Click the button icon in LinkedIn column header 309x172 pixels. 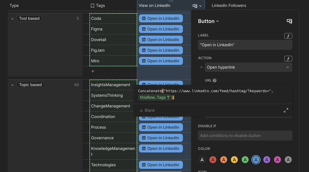[x=195, y=6]
